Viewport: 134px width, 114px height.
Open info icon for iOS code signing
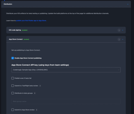119,30
